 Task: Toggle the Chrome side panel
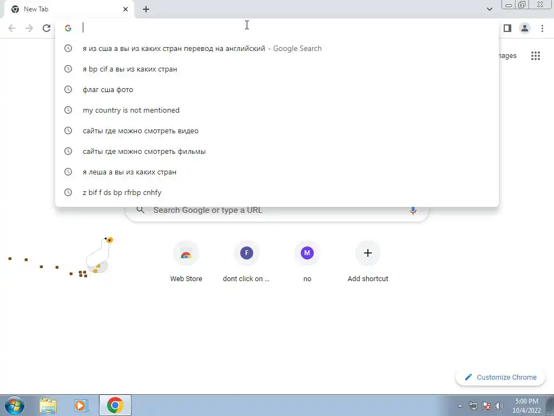(507, 28)
